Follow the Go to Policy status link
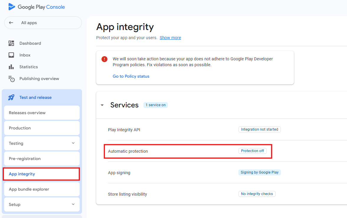347x218 pixels. (131, 76)
